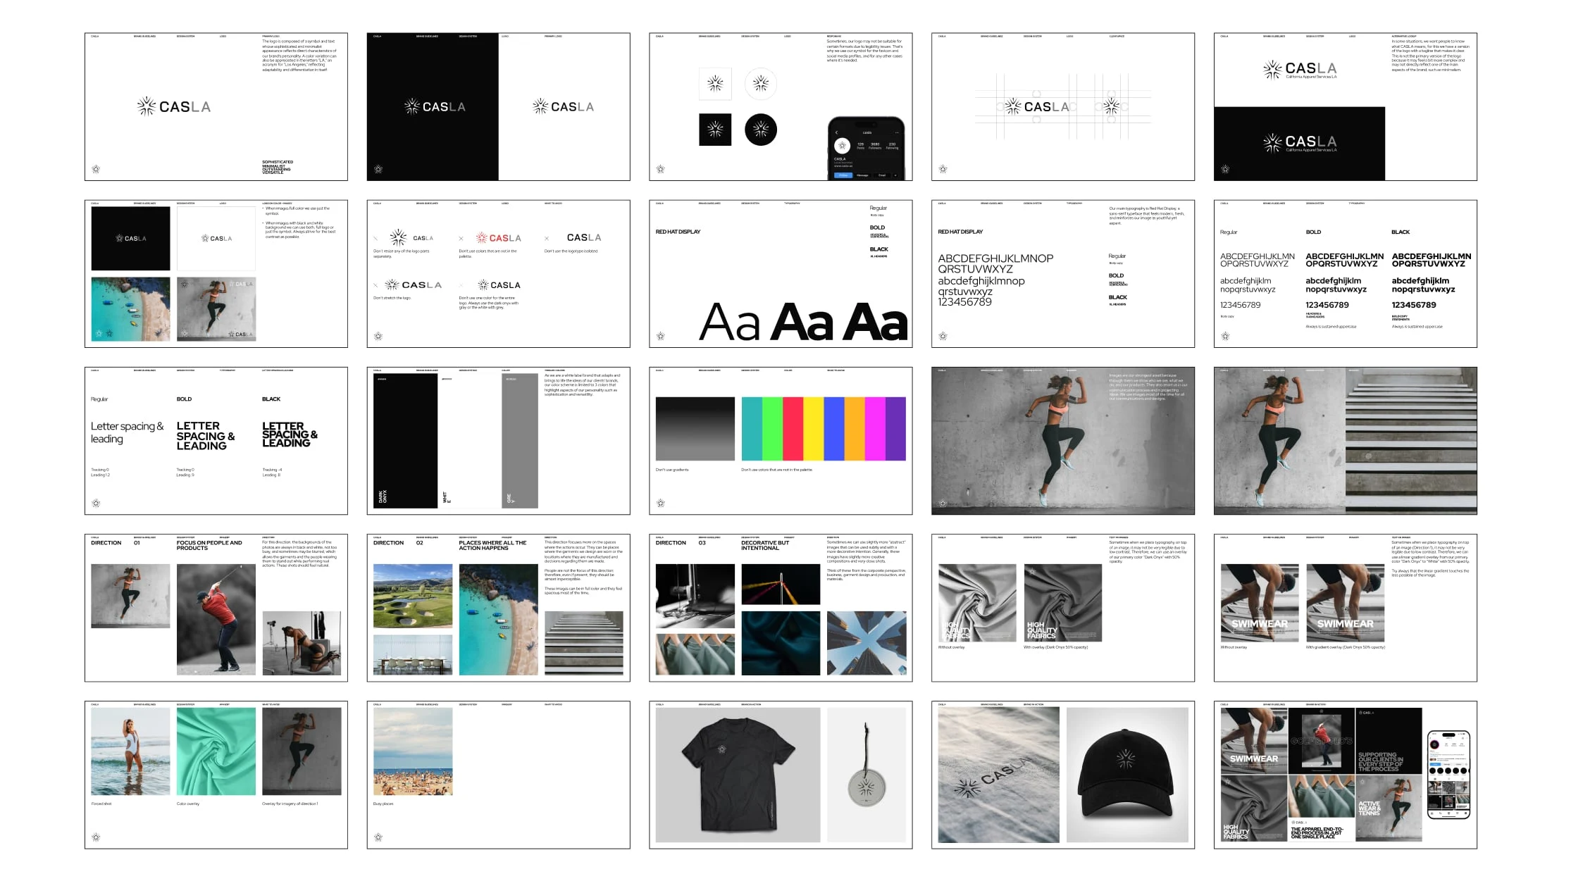Click the golf course landscape photo
Viewport: 1583px width, 881px height.
click(x=413, y=596)
